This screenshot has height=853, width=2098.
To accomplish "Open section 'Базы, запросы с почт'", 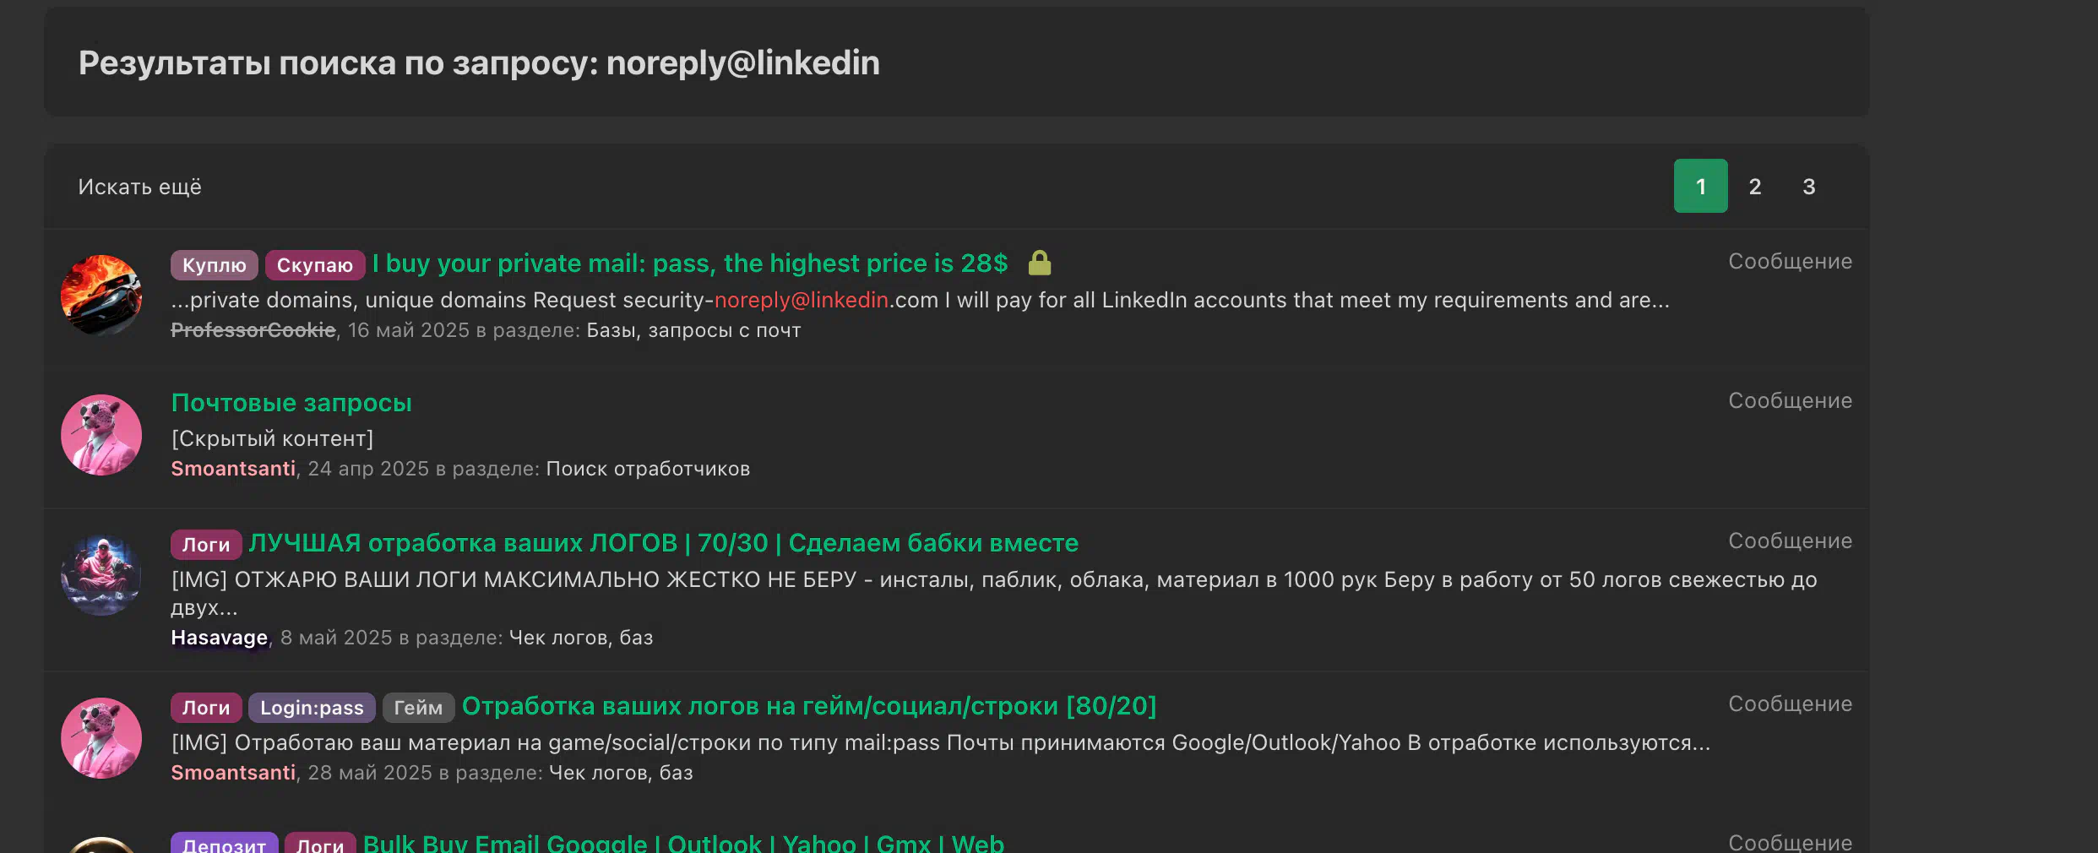I will coord(693,330).
